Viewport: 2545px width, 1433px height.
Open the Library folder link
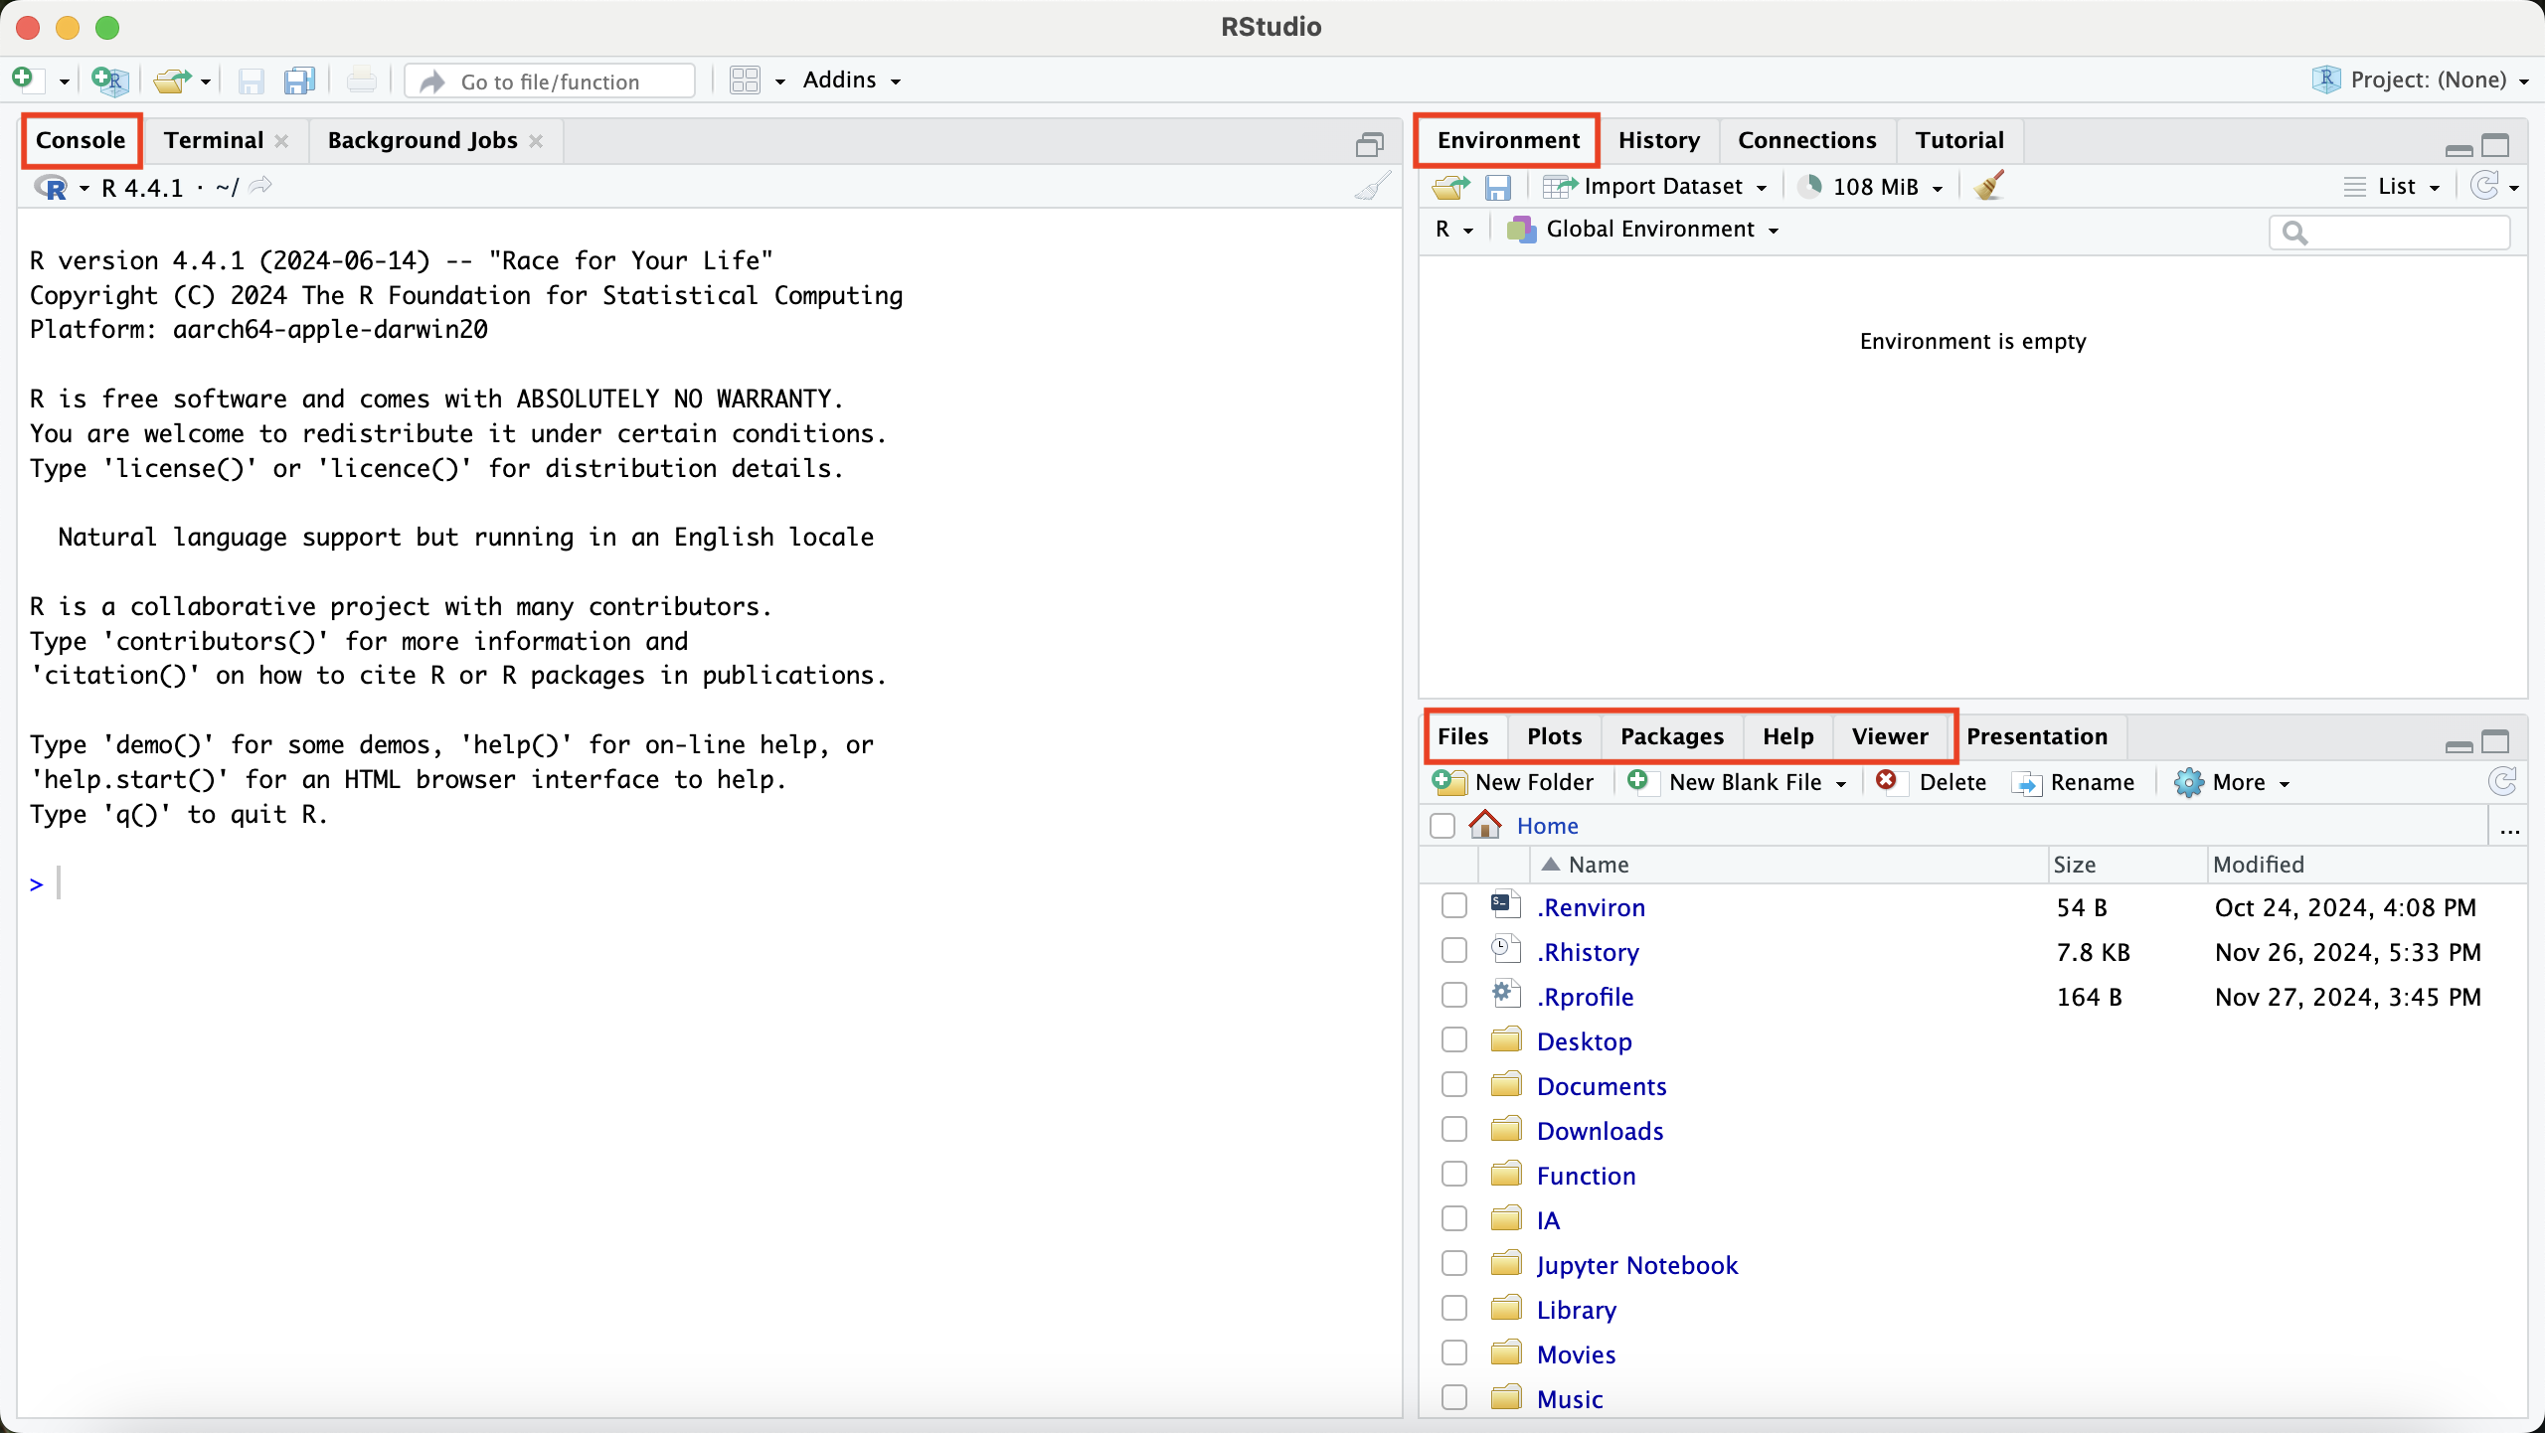[x=1576, y=1310]
